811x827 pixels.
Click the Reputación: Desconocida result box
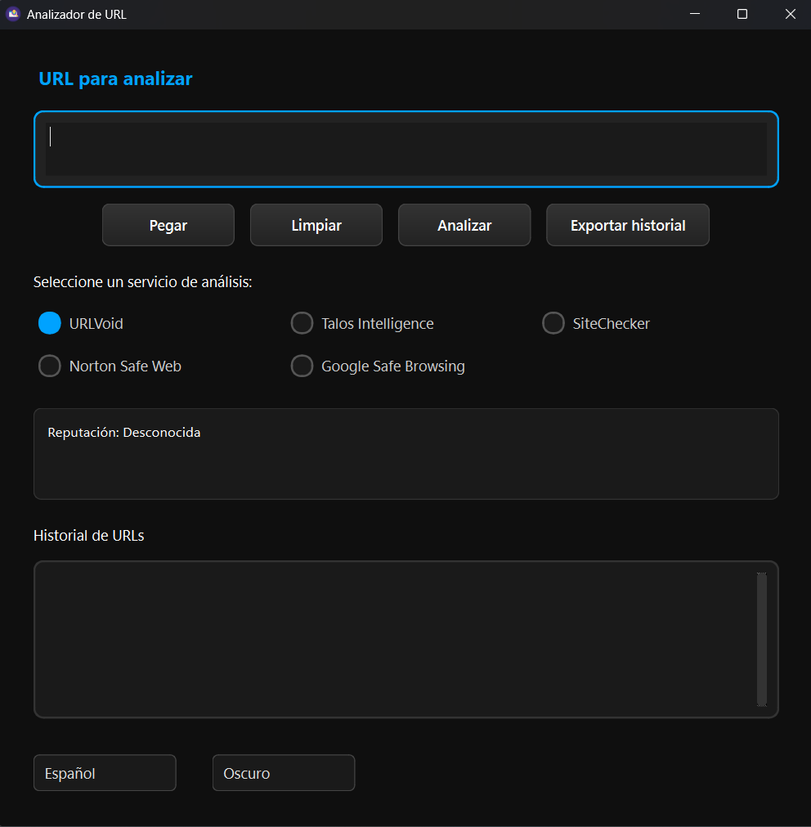405,454
